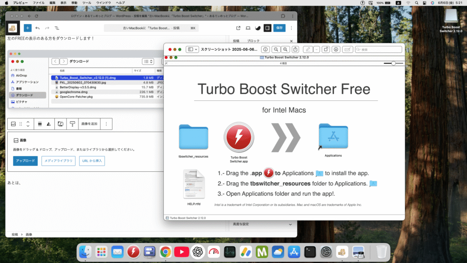Open the laptop preview device dropdown

[x=248, y=28]
